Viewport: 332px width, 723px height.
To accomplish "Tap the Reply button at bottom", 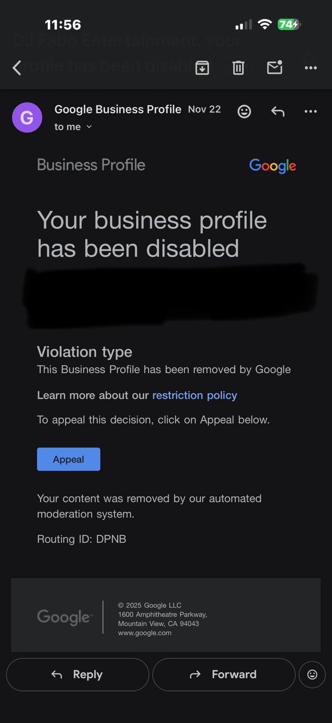I will 78,675.
